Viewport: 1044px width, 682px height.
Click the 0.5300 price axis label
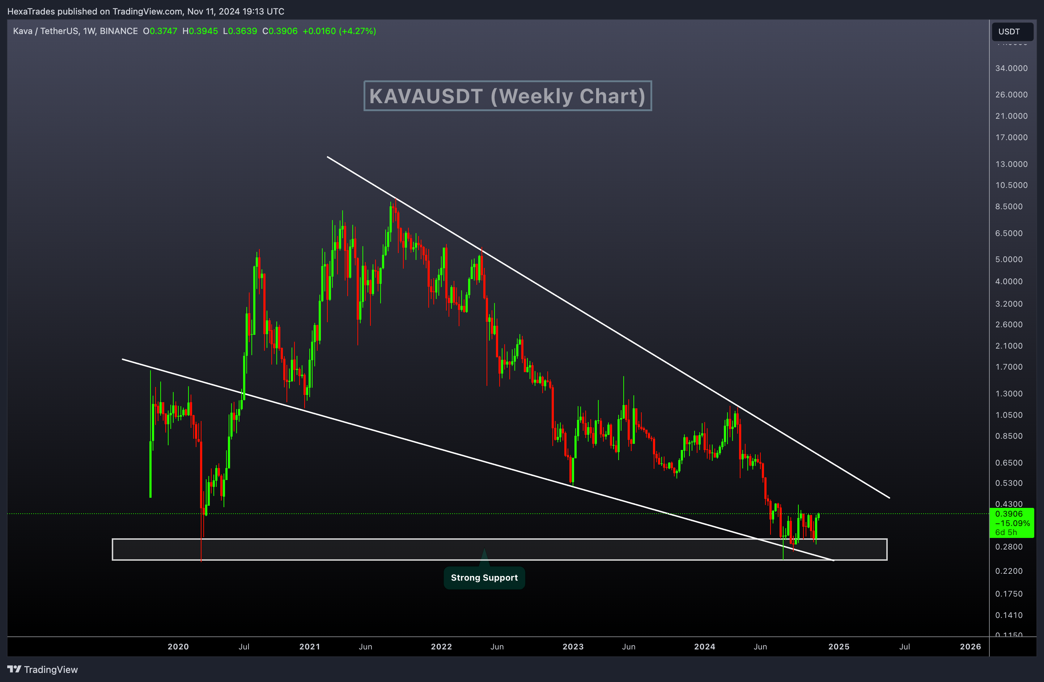click(x=1009, y=483)
